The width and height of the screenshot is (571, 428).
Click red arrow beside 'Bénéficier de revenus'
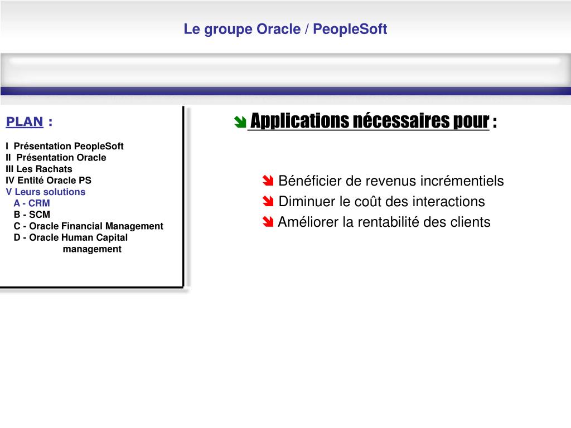(268, 180)
